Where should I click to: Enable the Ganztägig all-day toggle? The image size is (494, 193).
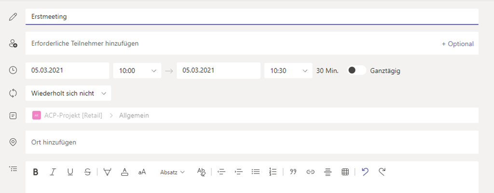[357, 70]
